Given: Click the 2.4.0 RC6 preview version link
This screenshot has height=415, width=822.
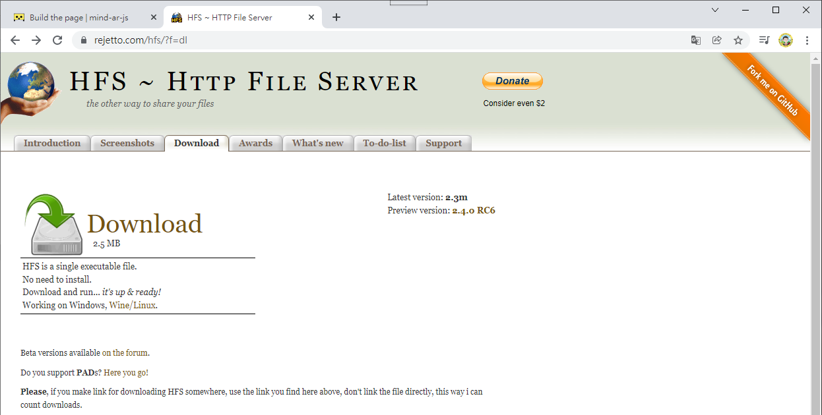Looking at the screenshot, I should 474,211.
